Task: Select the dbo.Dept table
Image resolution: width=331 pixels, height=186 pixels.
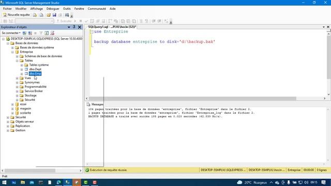Action: [35, 69]
